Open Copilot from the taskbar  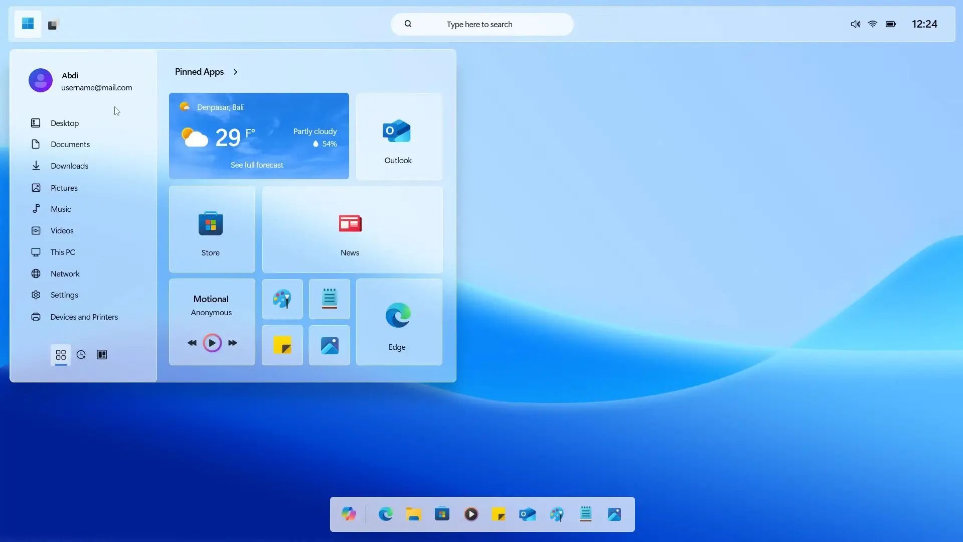(x=349, y=514)
